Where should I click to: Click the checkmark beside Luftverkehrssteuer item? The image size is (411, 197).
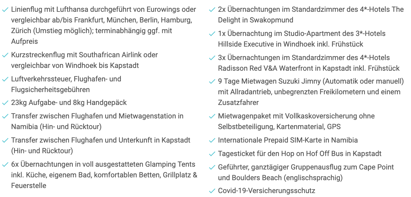(x=5, y=79)
